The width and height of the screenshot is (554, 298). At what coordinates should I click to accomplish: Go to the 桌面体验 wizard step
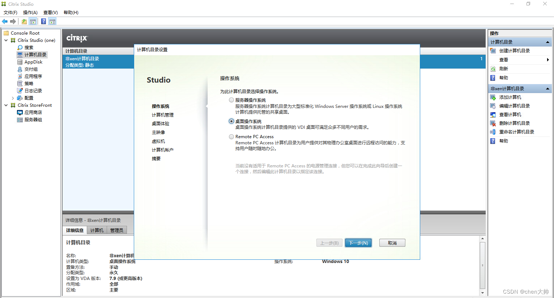[161, 124]
